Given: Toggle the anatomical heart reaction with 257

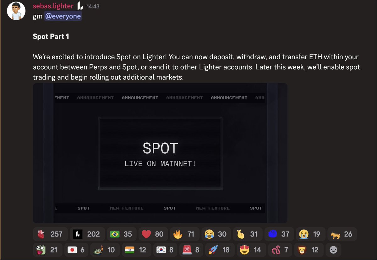Looking at the screenshot, I should tap(50, 234).
